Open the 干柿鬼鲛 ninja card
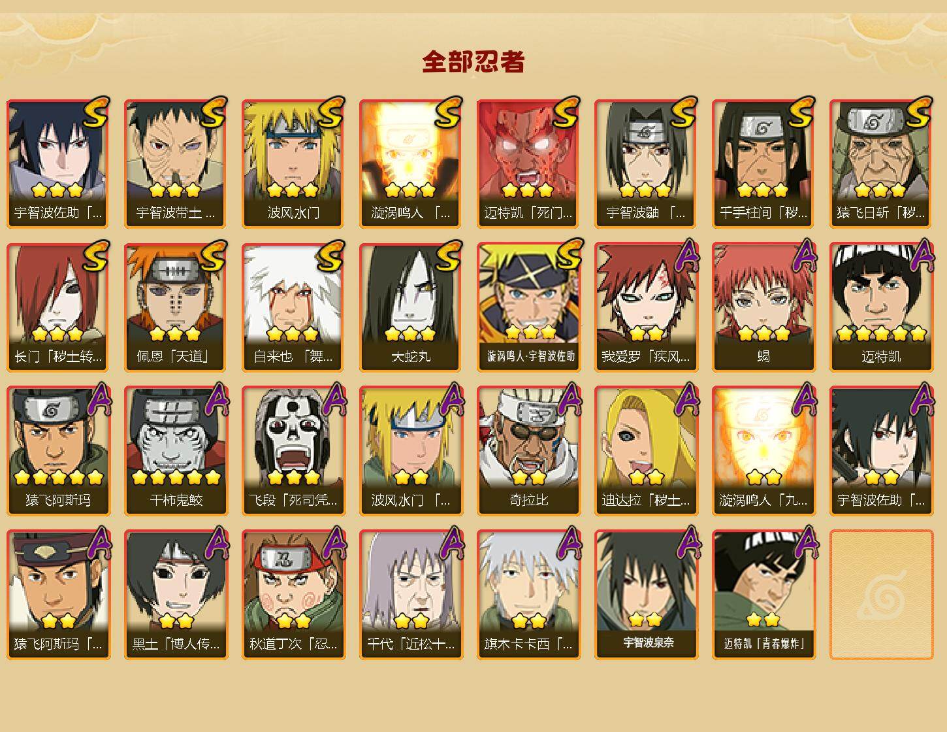The image size is (947, 732). coord(176,451)
